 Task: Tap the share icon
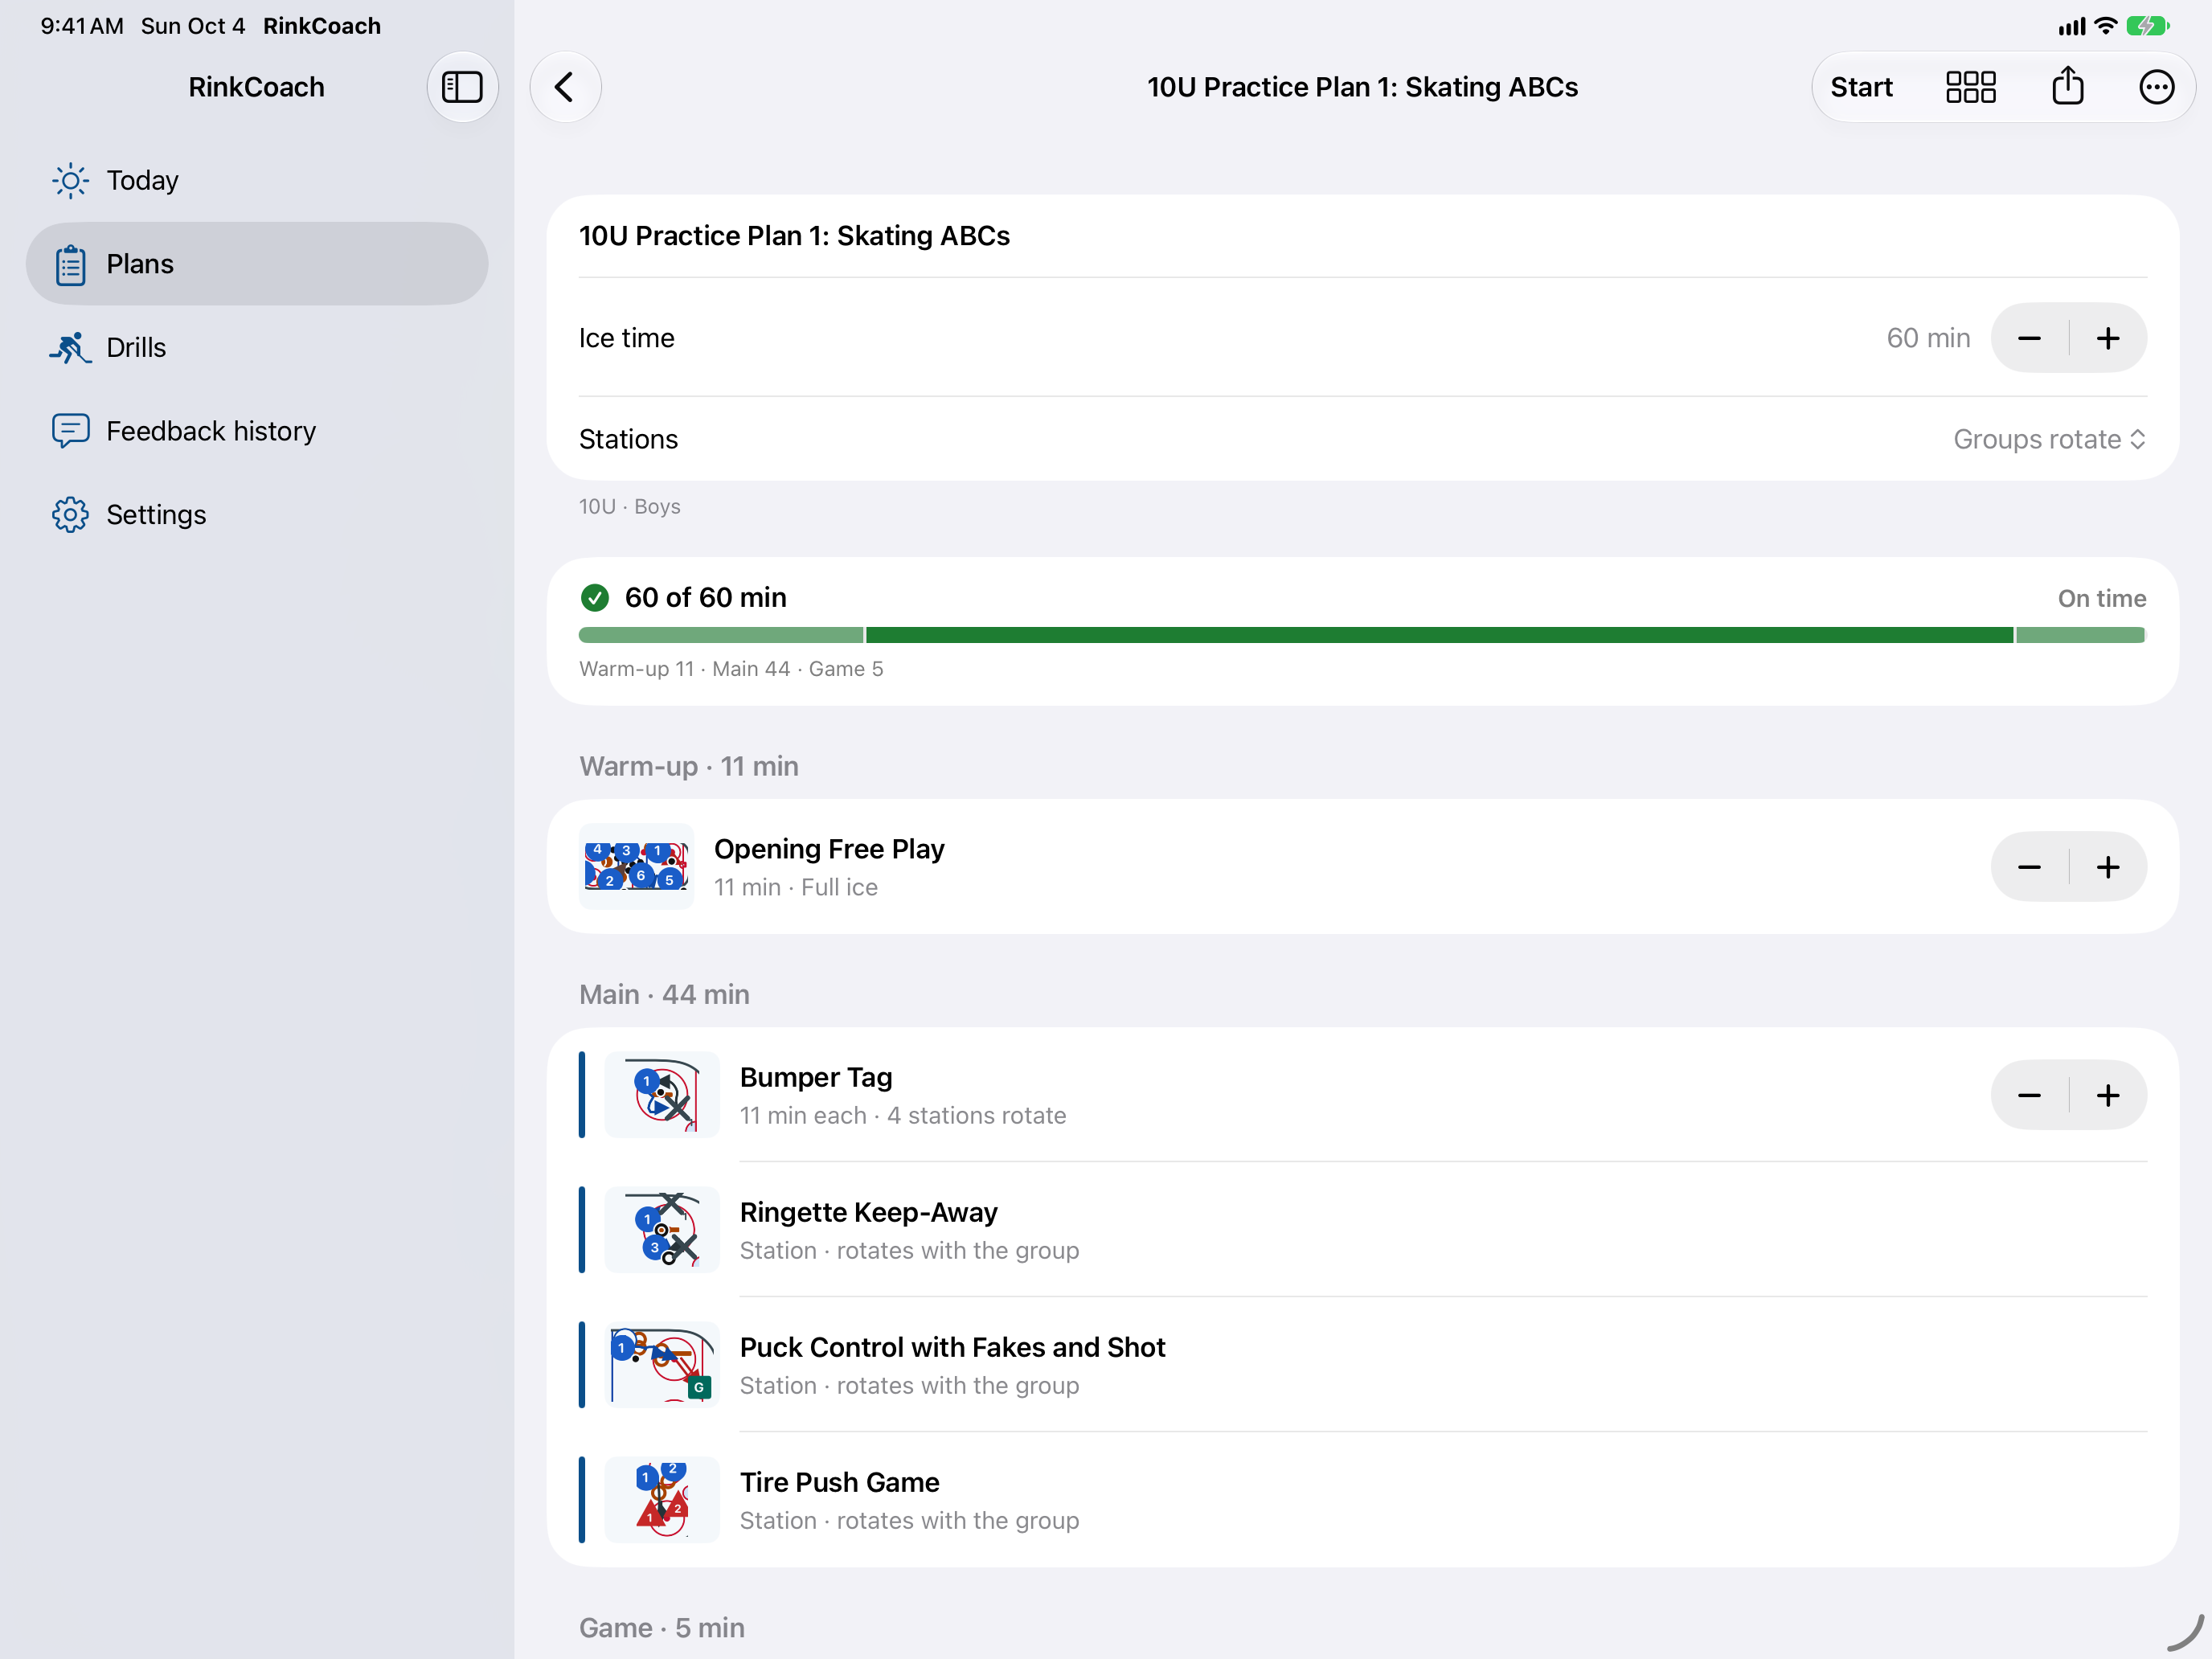[x=2067, y=87]
